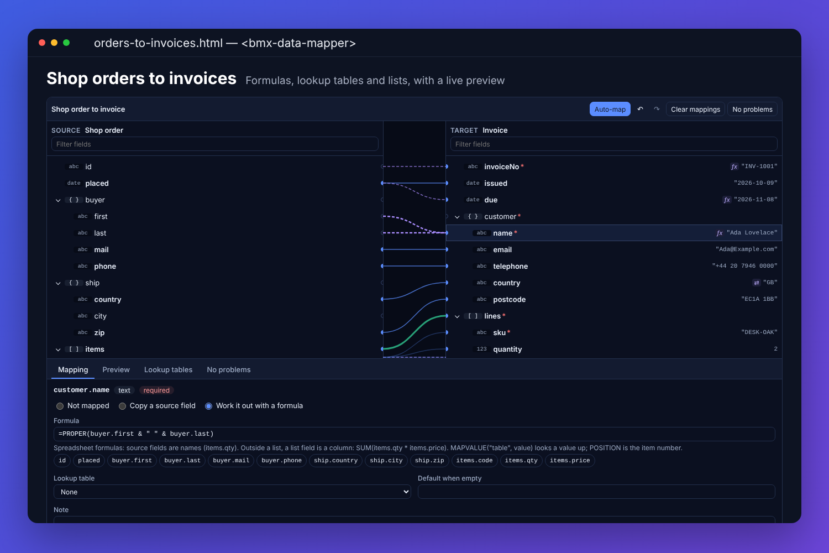The height and width of the screenshot is (553, 829).
Task: Click the abc badge for source mail
Action: 83,249
